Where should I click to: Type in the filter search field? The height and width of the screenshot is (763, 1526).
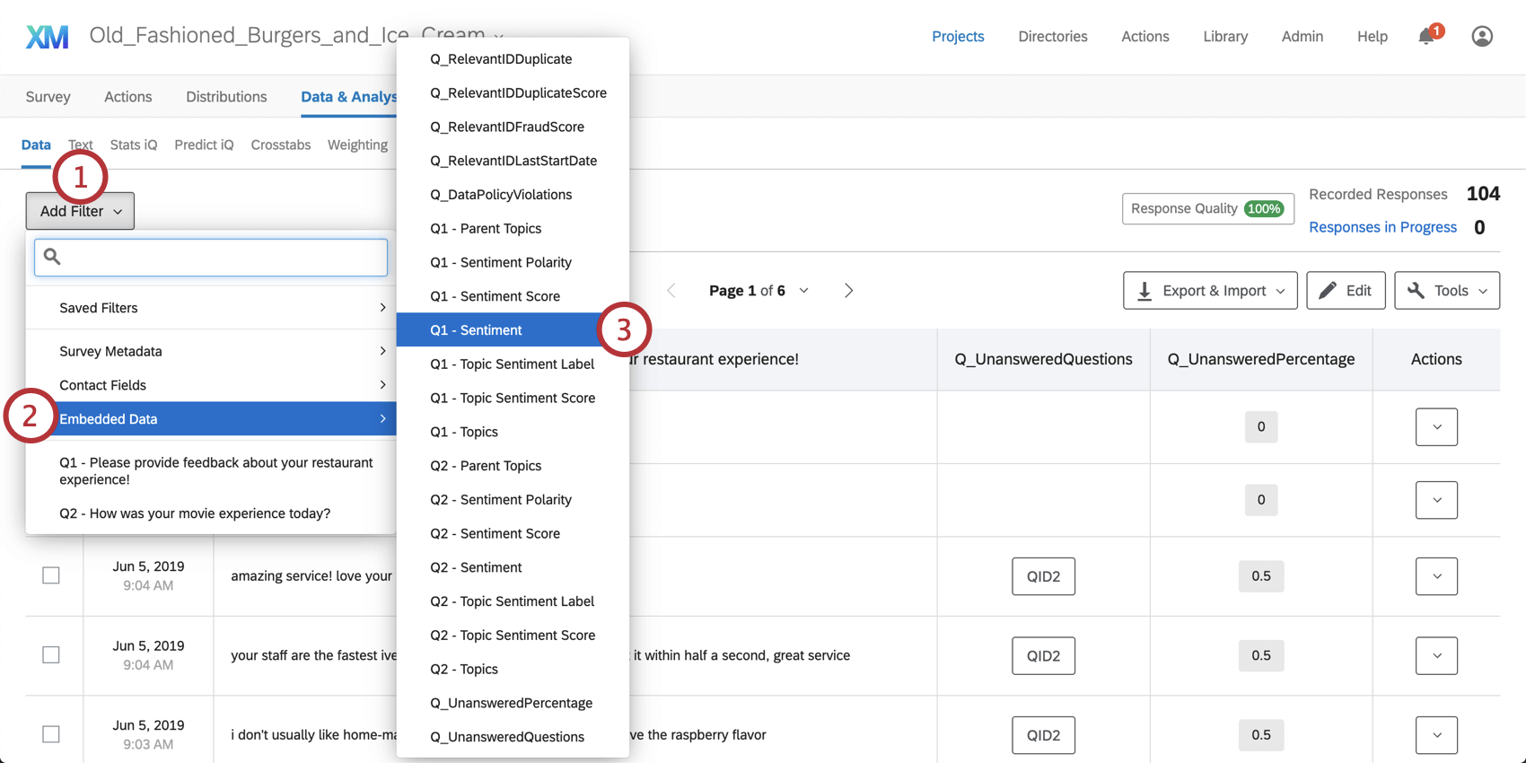coord(224,258)
